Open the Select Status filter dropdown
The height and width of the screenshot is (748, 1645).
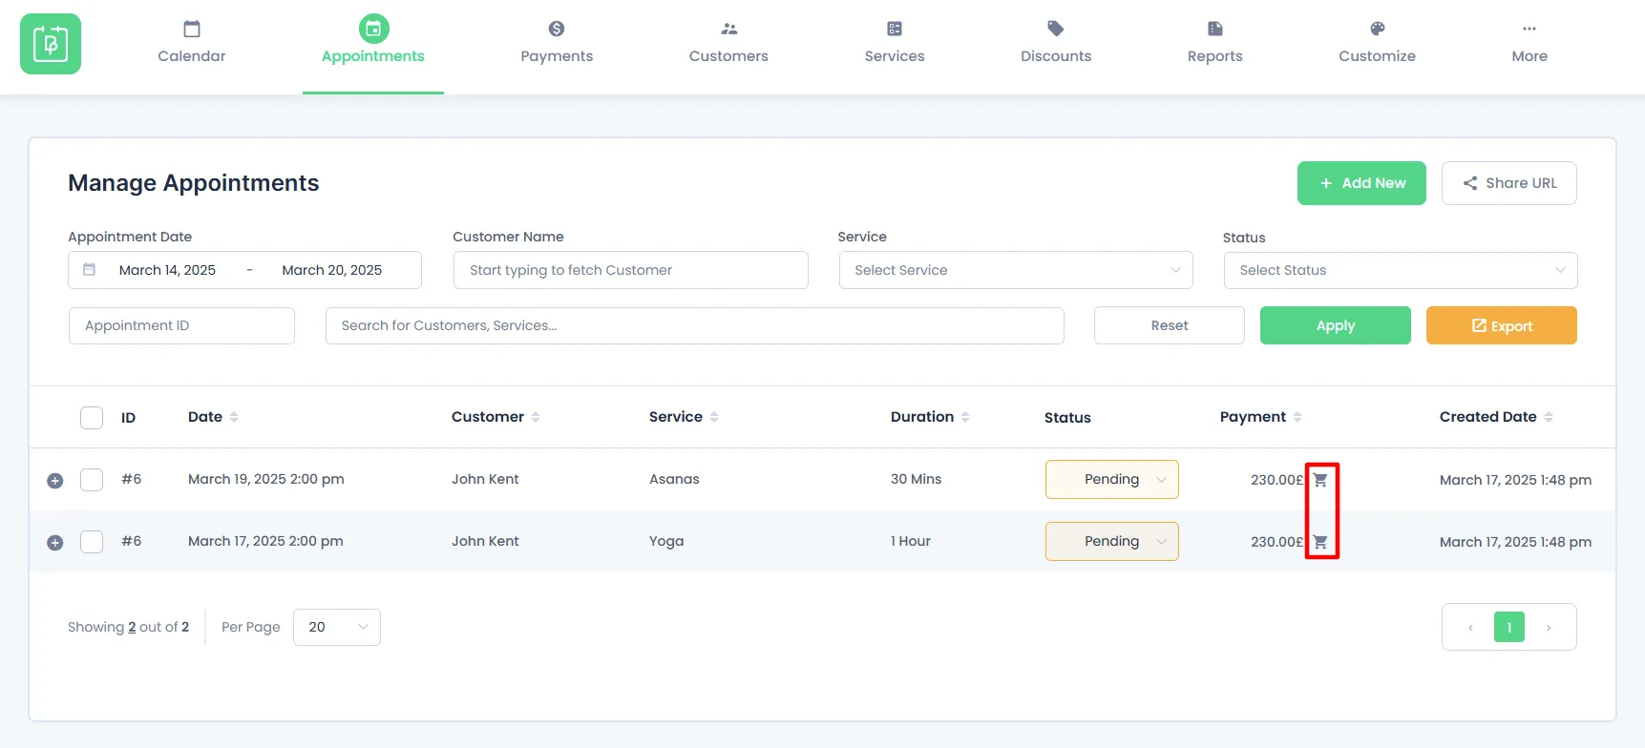click(x=1401, y=270)
